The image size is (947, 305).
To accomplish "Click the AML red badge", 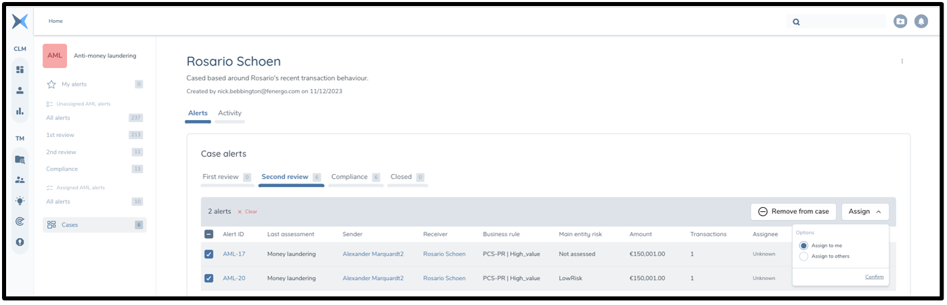I will (x=55, y=56).
